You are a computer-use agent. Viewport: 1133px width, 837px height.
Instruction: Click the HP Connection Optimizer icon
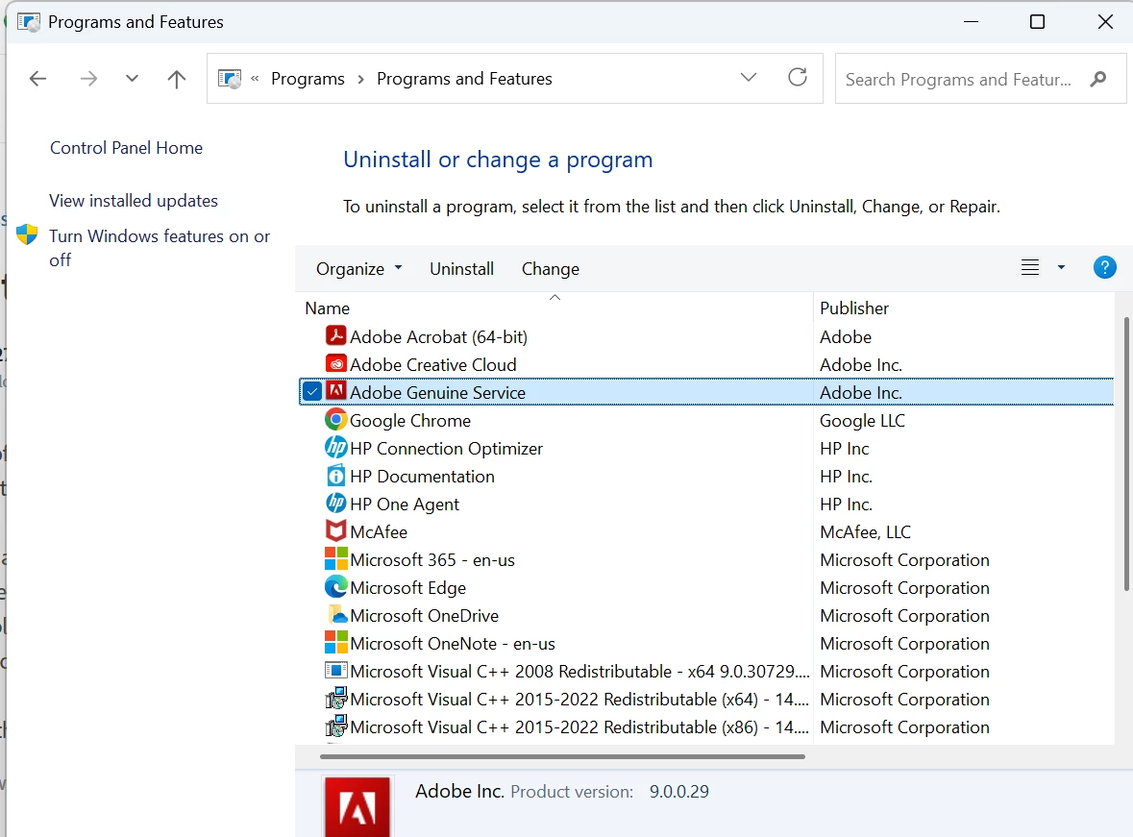(335, 448)
